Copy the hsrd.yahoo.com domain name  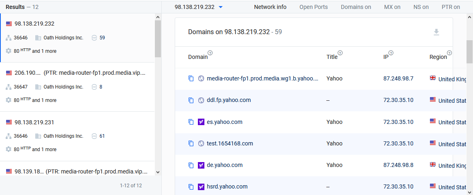tap(191, 187)
